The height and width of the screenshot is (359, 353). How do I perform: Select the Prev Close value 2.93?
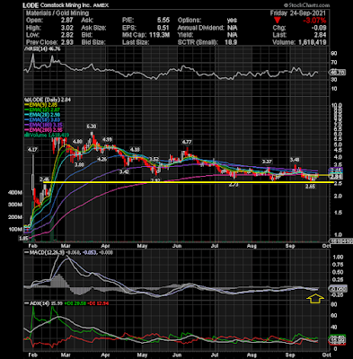[x=66, y=42]
